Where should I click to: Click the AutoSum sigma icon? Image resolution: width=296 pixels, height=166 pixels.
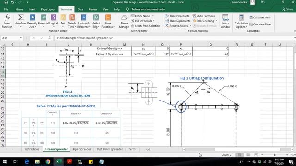click(20, 18)
